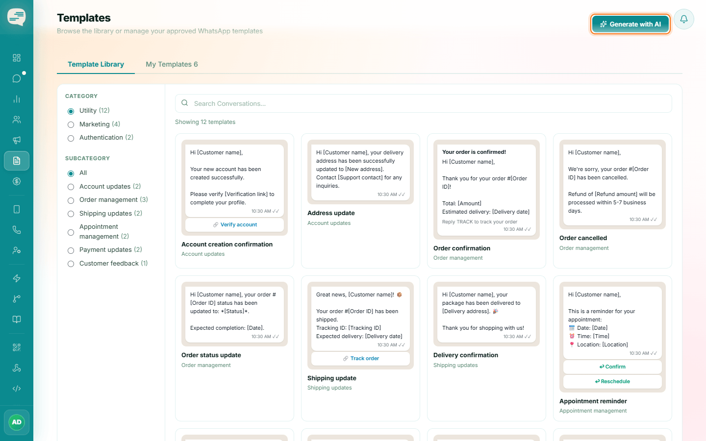Click the notification bell icon

pyautogui.click(x=684, y=19)
